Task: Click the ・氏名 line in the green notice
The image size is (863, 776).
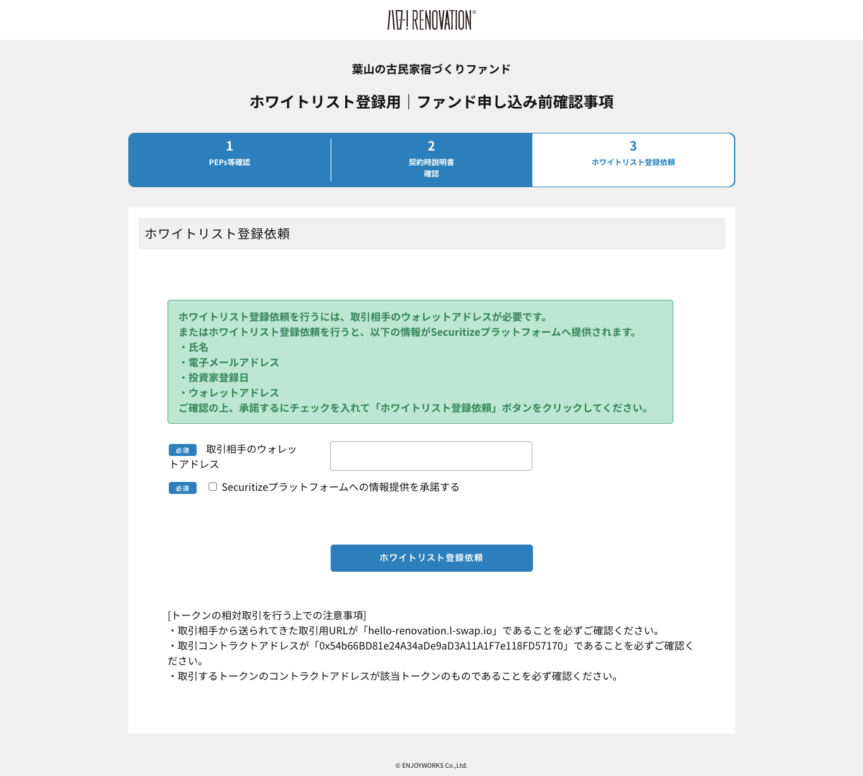Action: [193, 347]
